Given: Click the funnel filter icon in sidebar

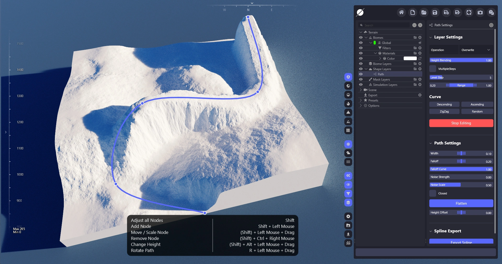Looking at the screenshot, I should 348,194.
